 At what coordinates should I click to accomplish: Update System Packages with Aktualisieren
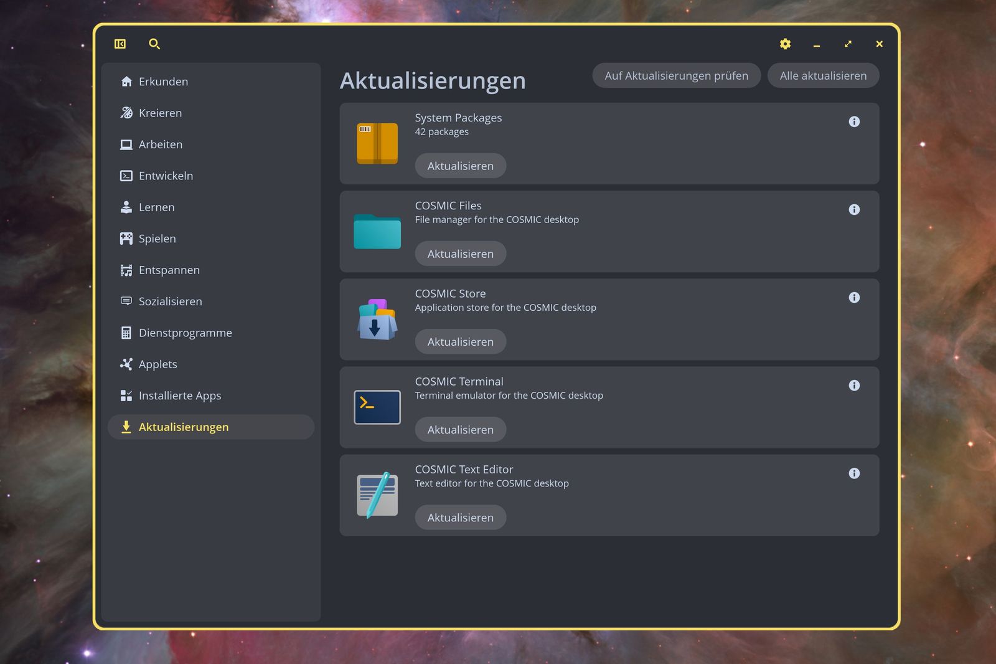pyautogui.click(x=461, y=166)
